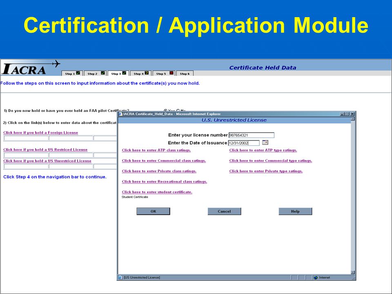The image size is (392, 294).
Task: Open Help from the dialog
Action: pyautogui.click(x=295, y=211)
